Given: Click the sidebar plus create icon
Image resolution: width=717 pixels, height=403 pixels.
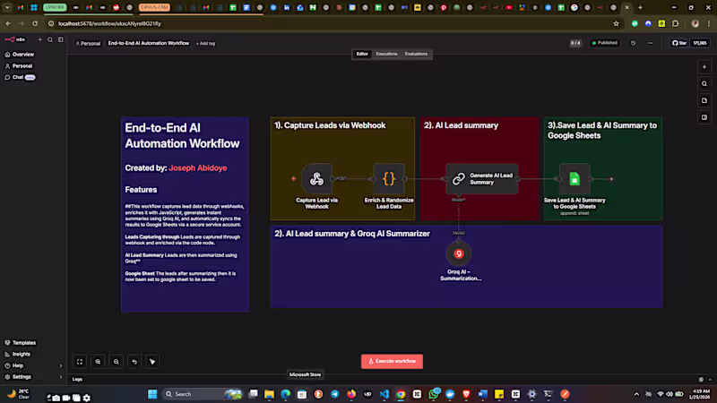Looking at the screenshot, I should coord(39,39).
